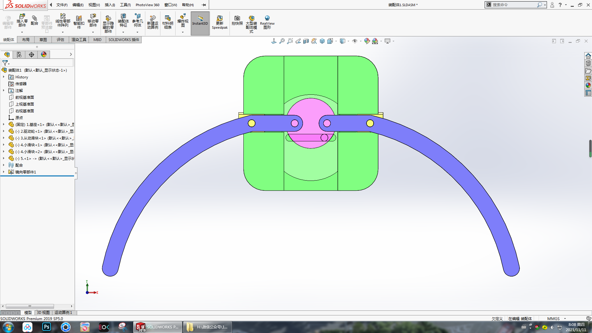592x333 pixels.
Task: Open H:\微信公众号 folder taskbar button
Action: 207,327
